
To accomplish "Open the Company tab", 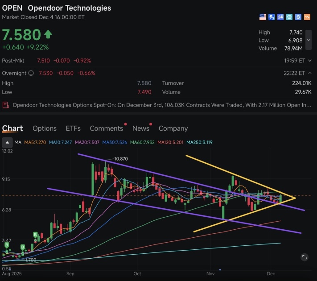I will 173,128.
